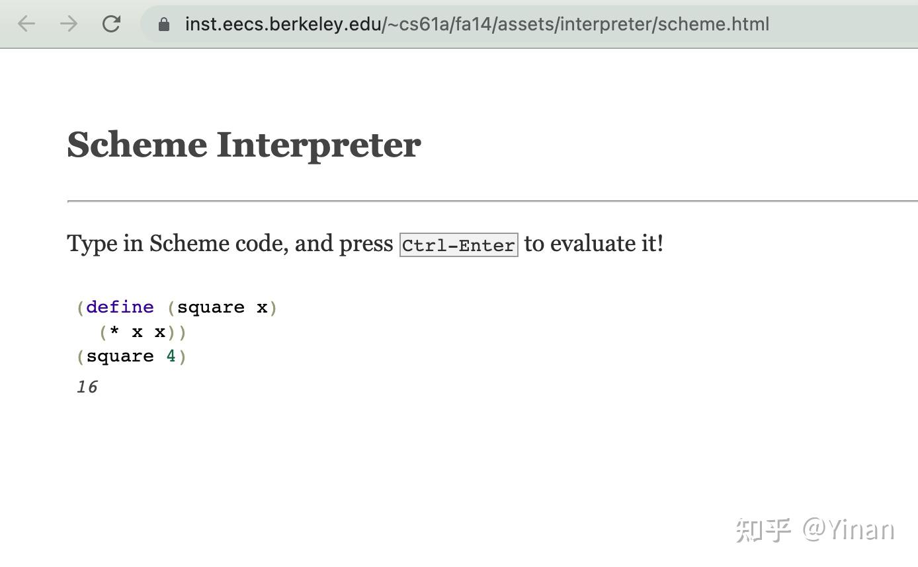Click the 'Type in Scheme code' instruction text

coord(230,243)
